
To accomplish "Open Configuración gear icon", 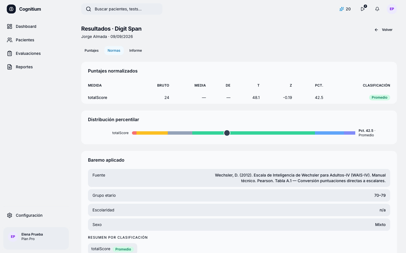I will point(10,215).
